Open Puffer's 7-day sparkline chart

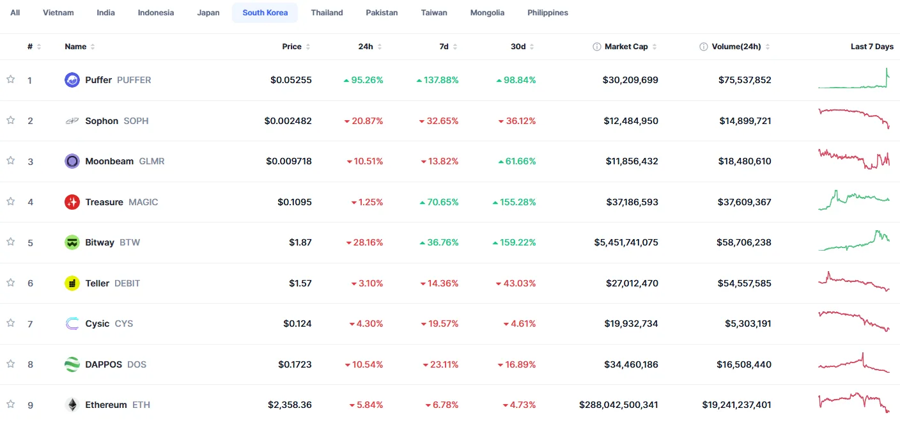click(854, 78)
